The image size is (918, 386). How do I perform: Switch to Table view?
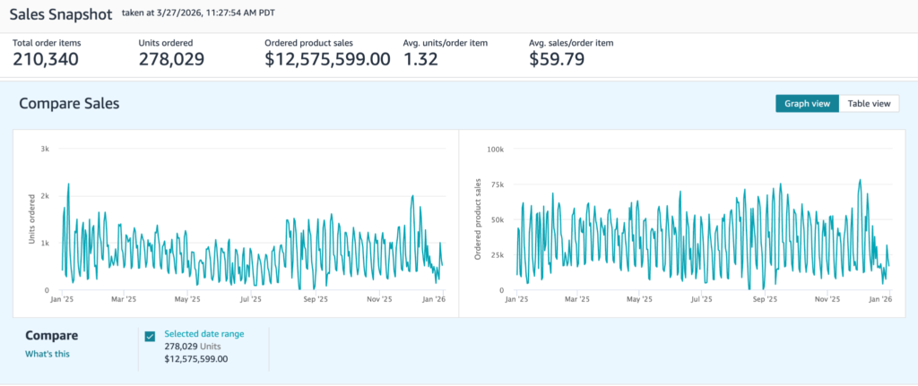point(869,104)
